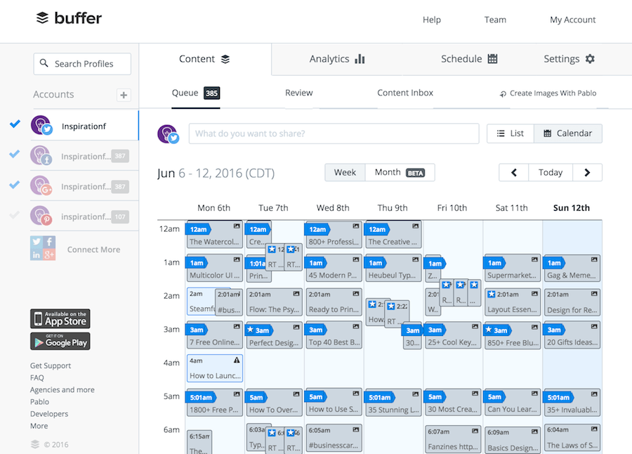Toggle checkmark for Facebook account row
This screenshot has height=454, width=632.
15,154
